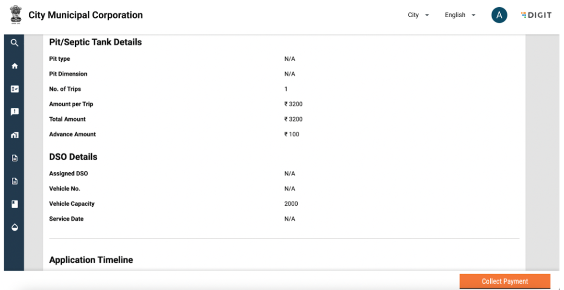Image resolution: width=564 pixels, height=290 pixels.
Task: Open the book icon in the sidebar
Action: (14, 204)
